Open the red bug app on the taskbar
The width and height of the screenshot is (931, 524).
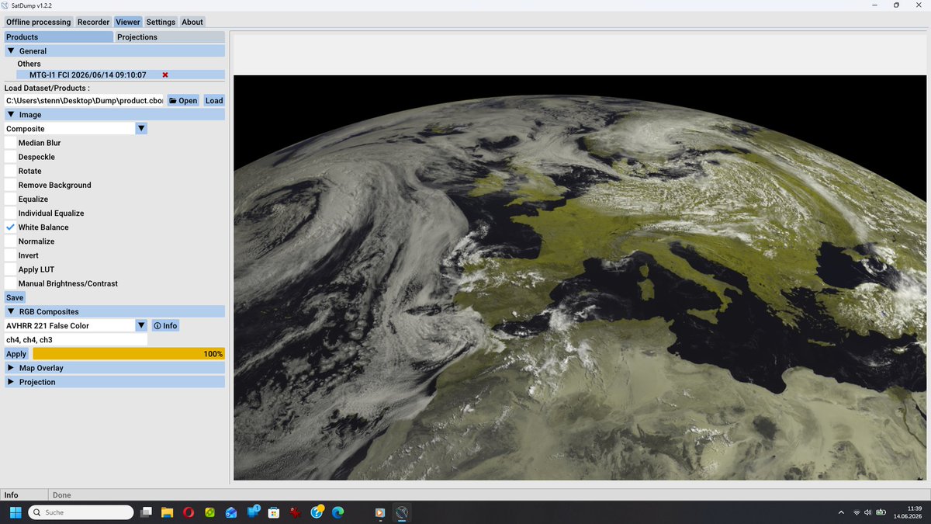pos(296,512)
